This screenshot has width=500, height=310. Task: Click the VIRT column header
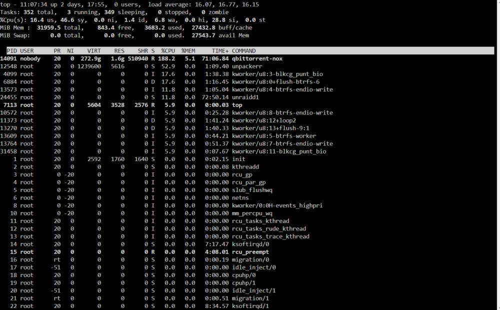pos(94,50)
